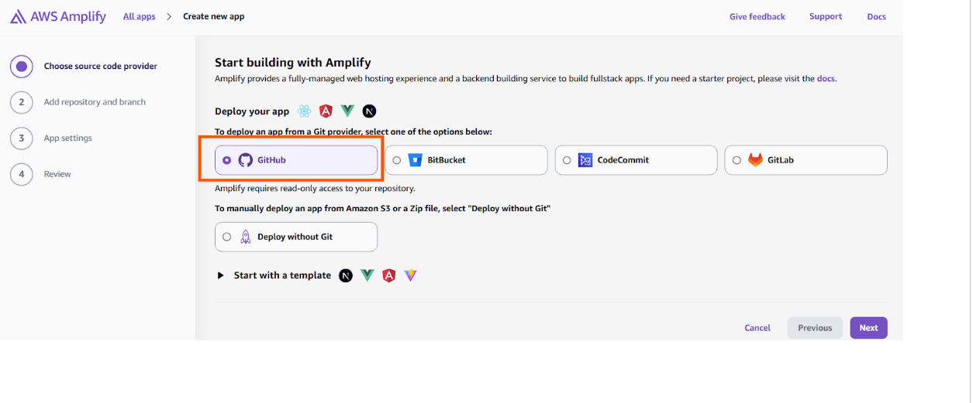Click the React icon beside Deploy your app
This screenshot has height=403, width=973.
click(x=305, y=111)
